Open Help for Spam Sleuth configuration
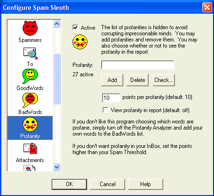The image size is (214, 196). pyautogui.click(x=145, y=184)
